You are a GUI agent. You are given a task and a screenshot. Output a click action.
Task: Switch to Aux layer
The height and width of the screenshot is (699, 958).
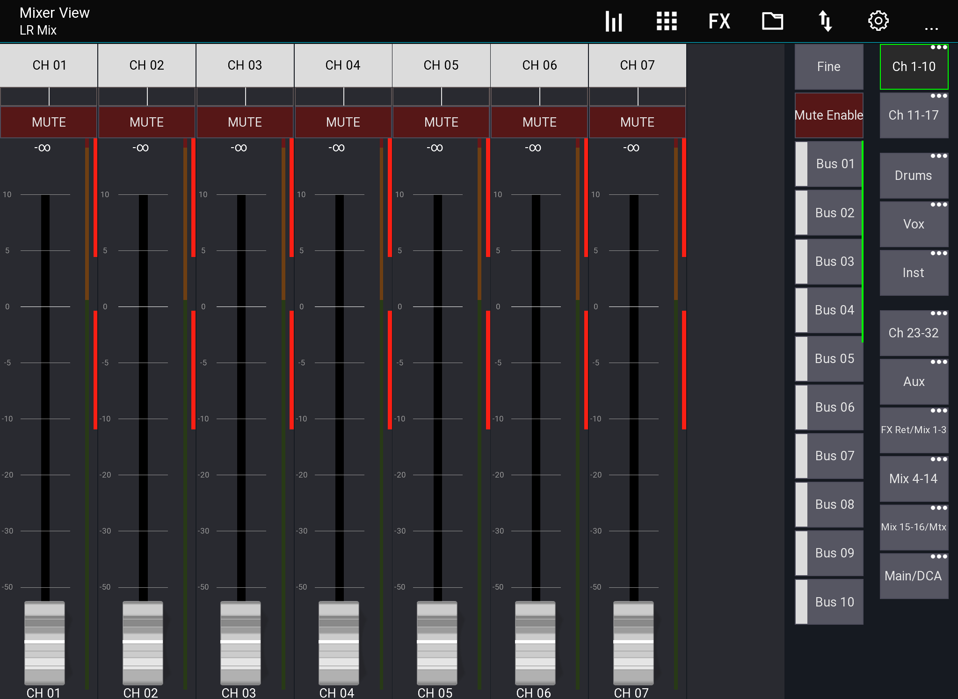point(914,382)
